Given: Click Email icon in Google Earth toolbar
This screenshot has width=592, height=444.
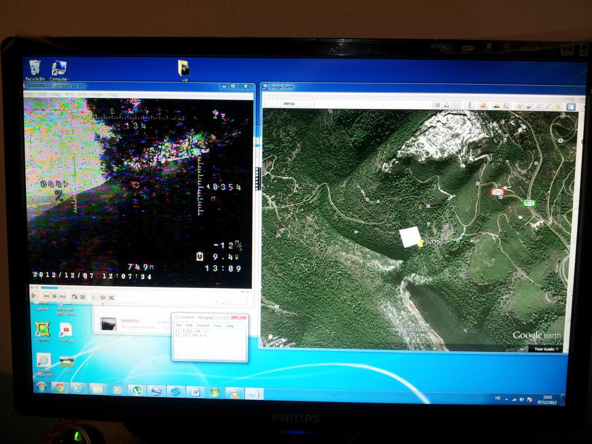Looking at the screenshot, I should tap(456, 105).
